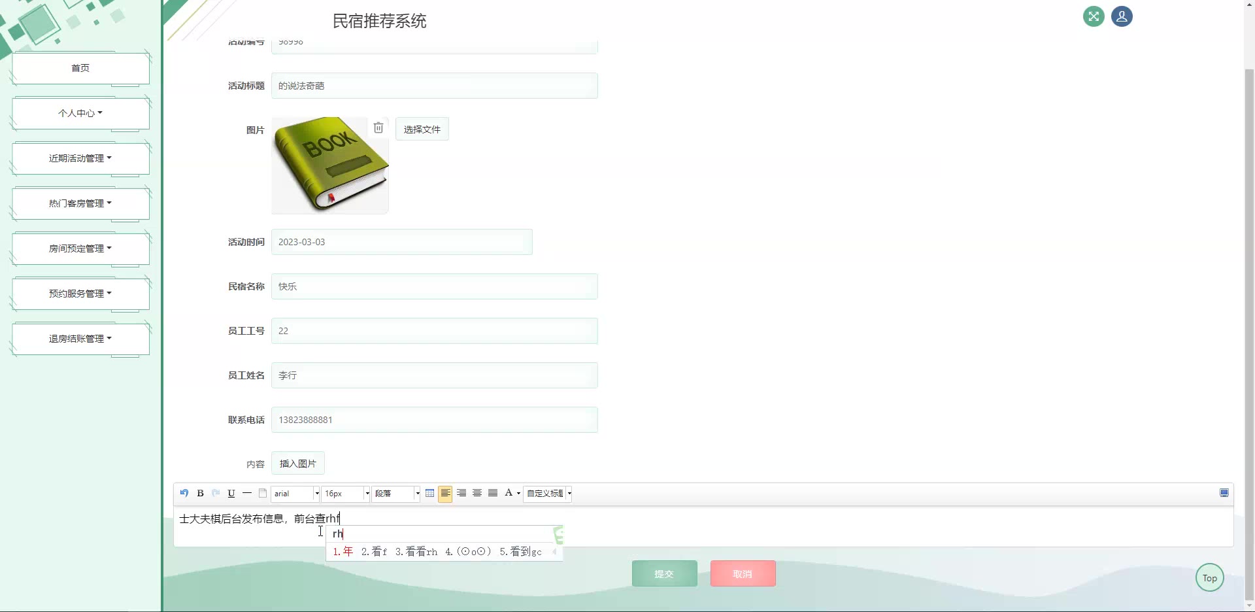Screen dimensions: 1255x612
Task: Click the 活动标题 input field
Action: 435,86
